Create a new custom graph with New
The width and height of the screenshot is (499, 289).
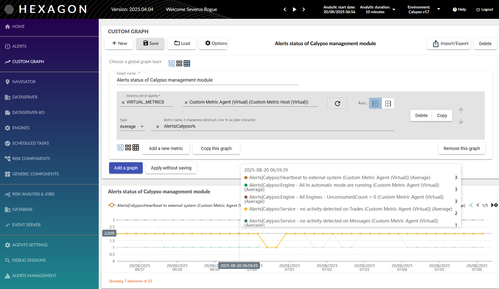click(119, 44)
